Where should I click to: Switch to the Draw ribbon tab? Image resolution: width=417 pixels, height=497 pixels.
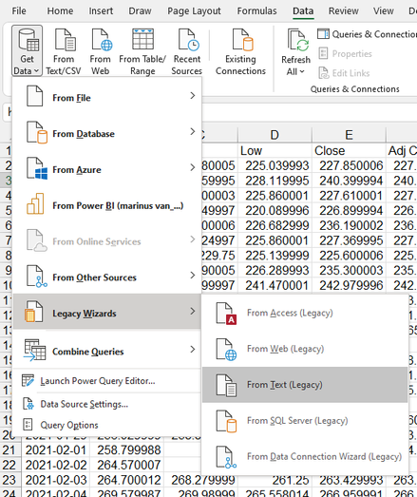coord(140,10)
